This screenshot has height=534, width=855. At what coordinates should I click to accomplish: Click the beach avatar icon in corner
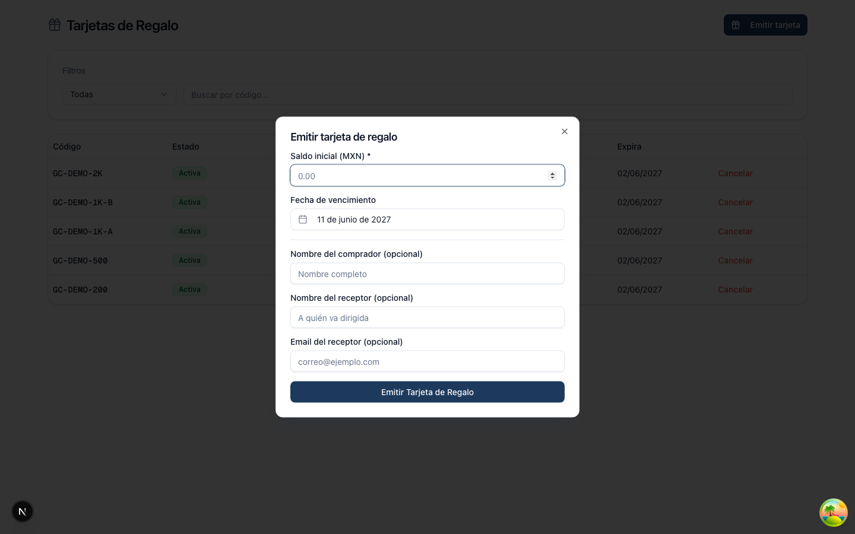(x=834, y=513)
